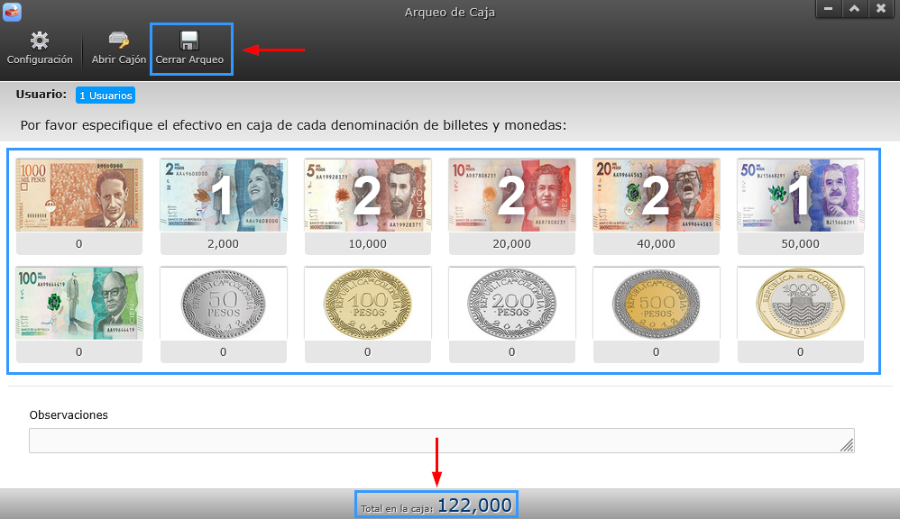Minimize the Arqueo de Caja window
Screen dimensions: 900x519
point(828,9)
